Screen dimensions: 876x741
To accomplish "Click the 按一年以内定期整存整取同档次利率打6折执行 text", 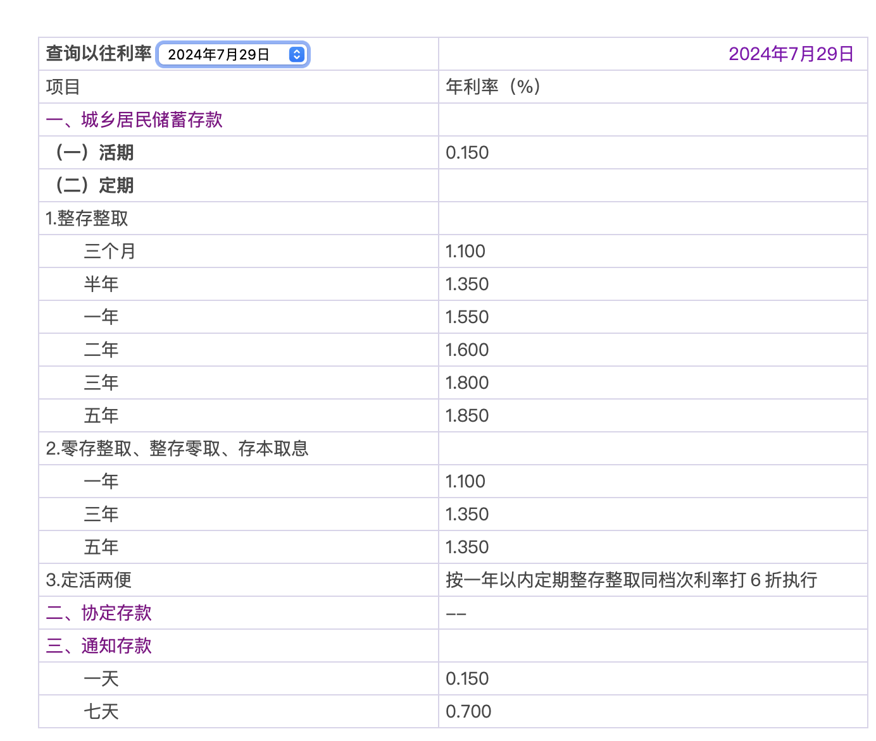I will 632,580.
